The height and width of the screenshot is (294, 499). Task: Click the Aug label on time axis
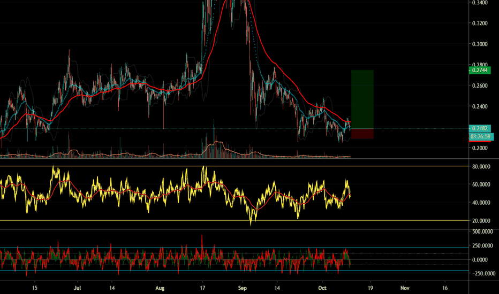coord(160,288)
